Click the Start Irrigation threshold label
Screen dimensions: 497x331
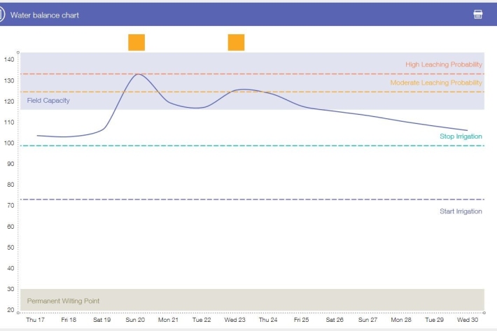coord(461,211)
